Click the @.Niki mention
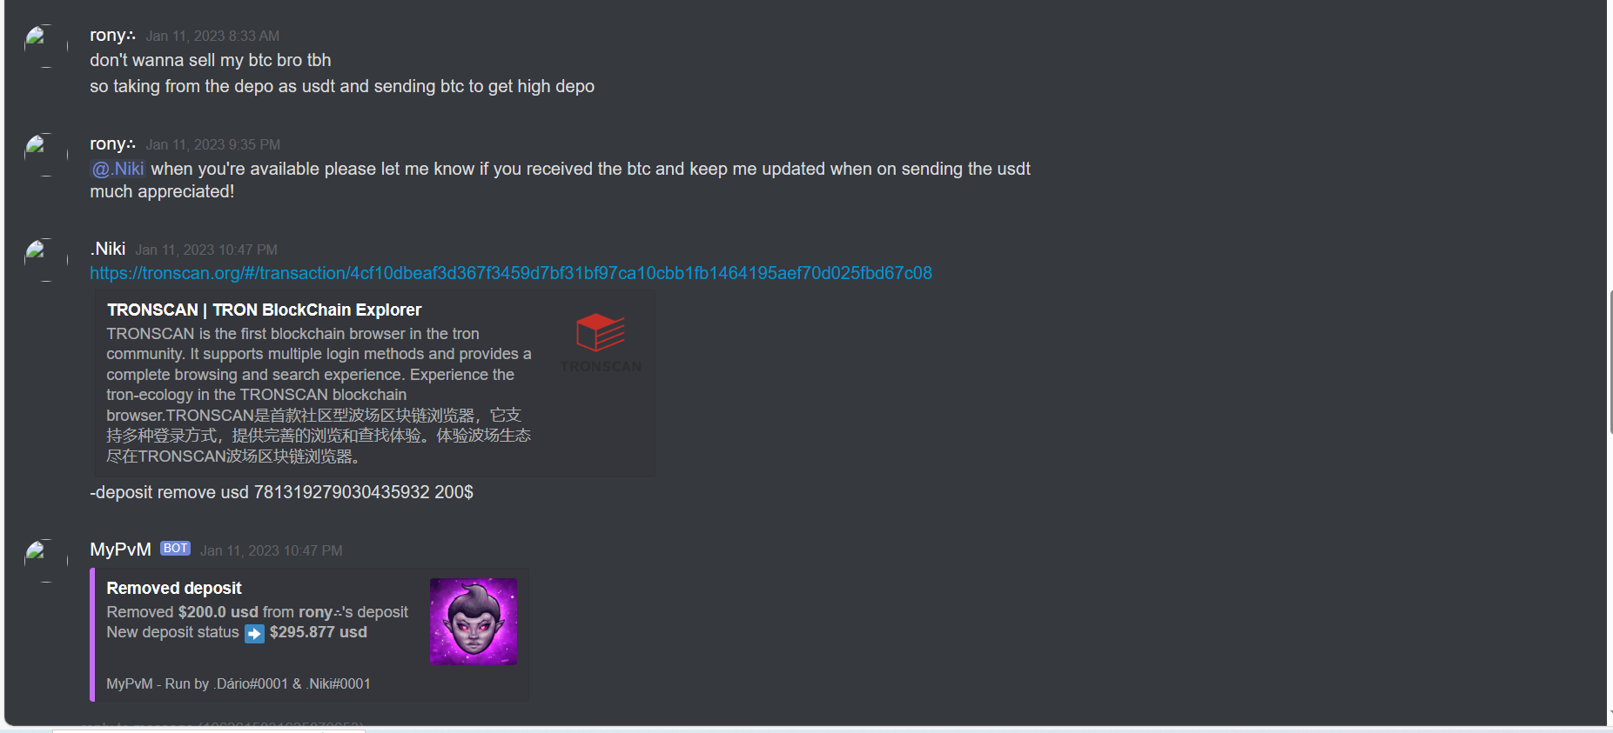The width and height of the screenshot is (1613, 733). [118, 169]
